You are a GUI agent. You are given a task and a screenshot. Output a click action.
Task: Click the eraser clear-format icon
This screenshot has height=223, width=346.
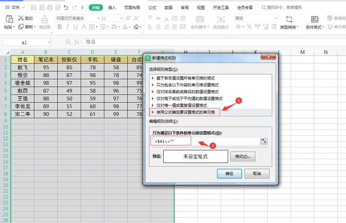136,27
